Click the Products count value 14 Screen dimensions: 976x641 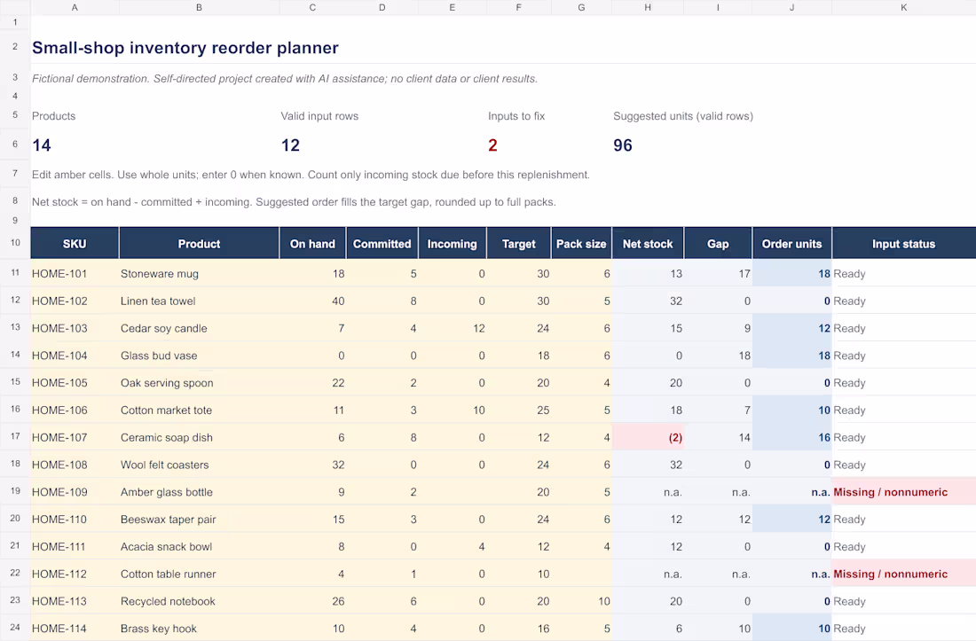tap(42, 145)
